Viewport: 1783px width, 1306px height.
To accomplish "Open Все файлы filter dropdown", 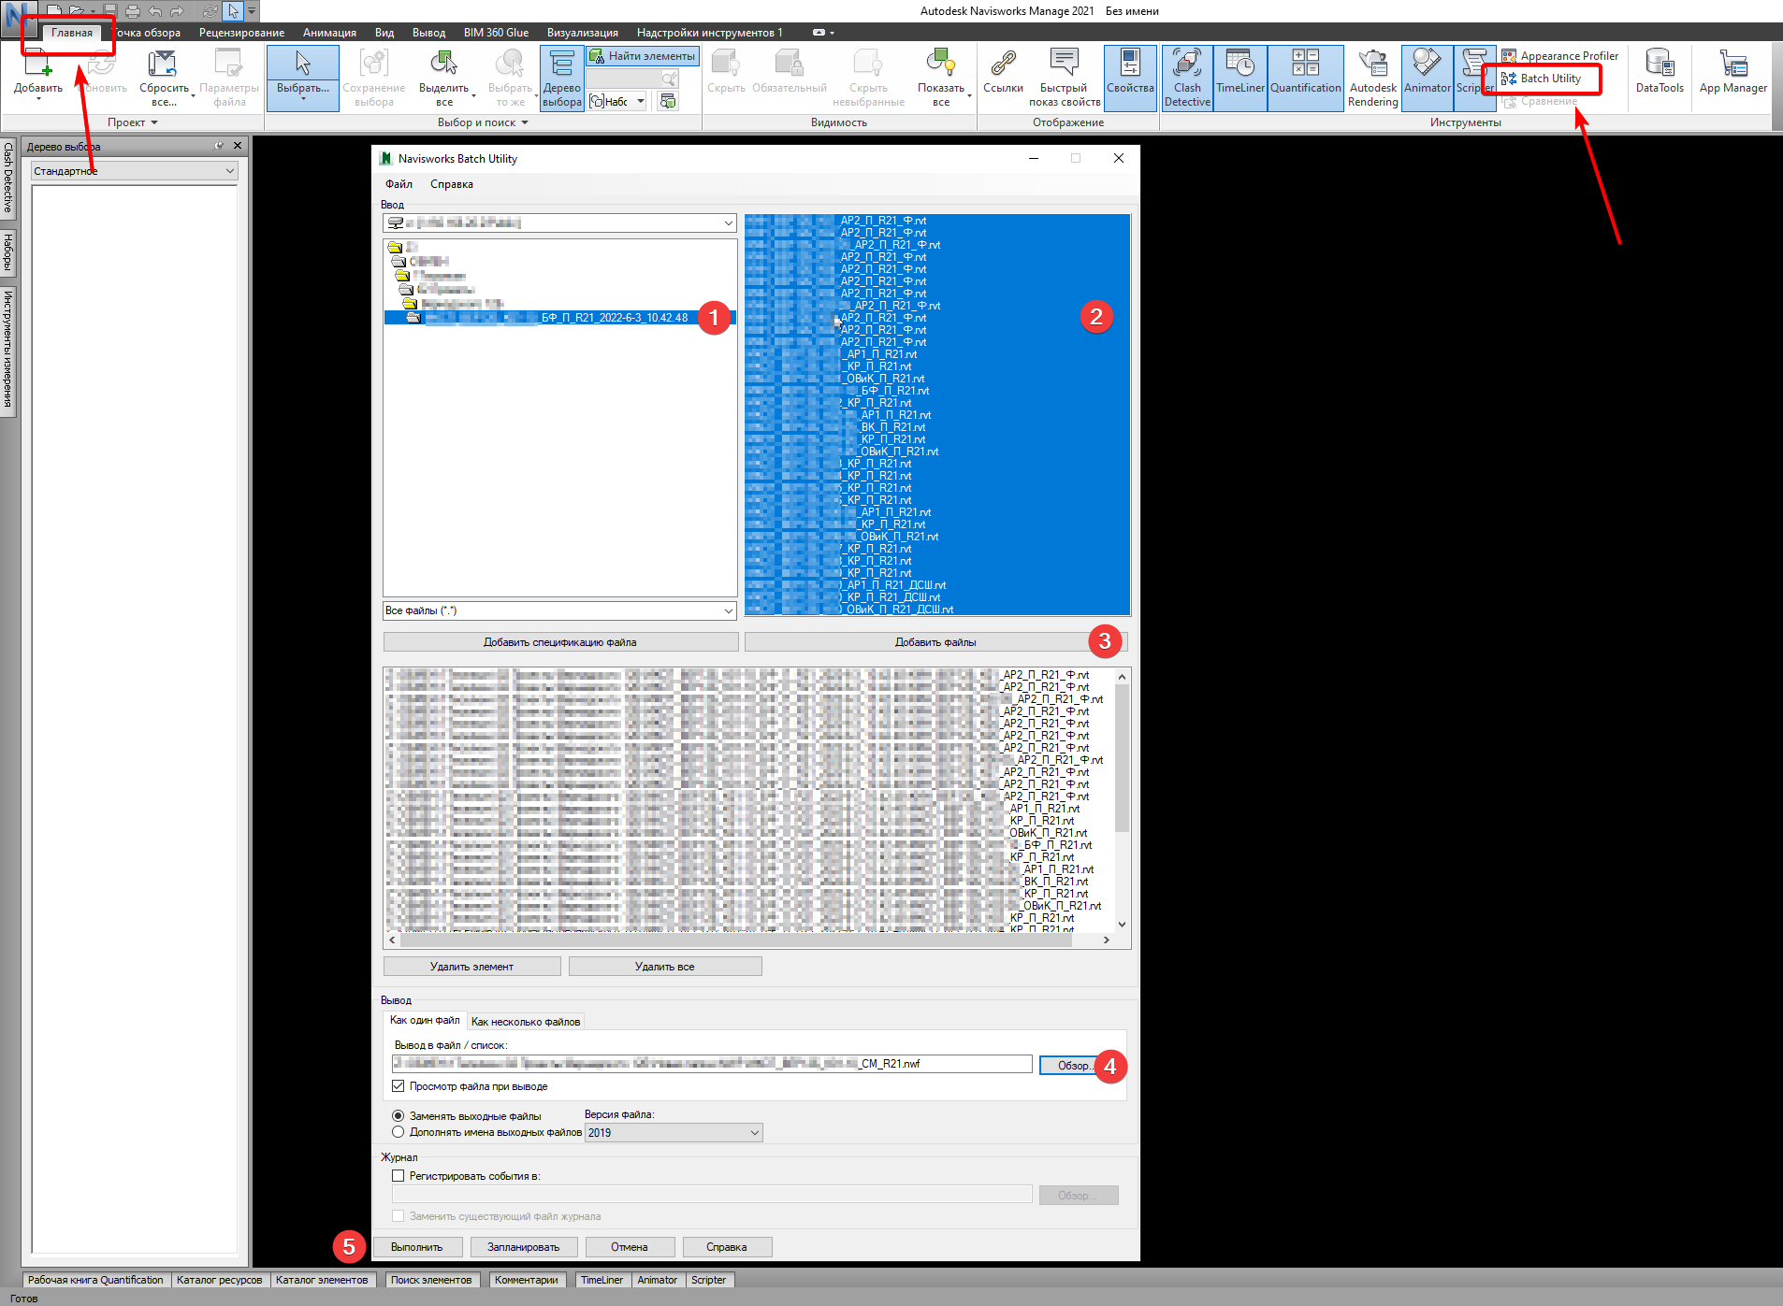I will 559,610.
